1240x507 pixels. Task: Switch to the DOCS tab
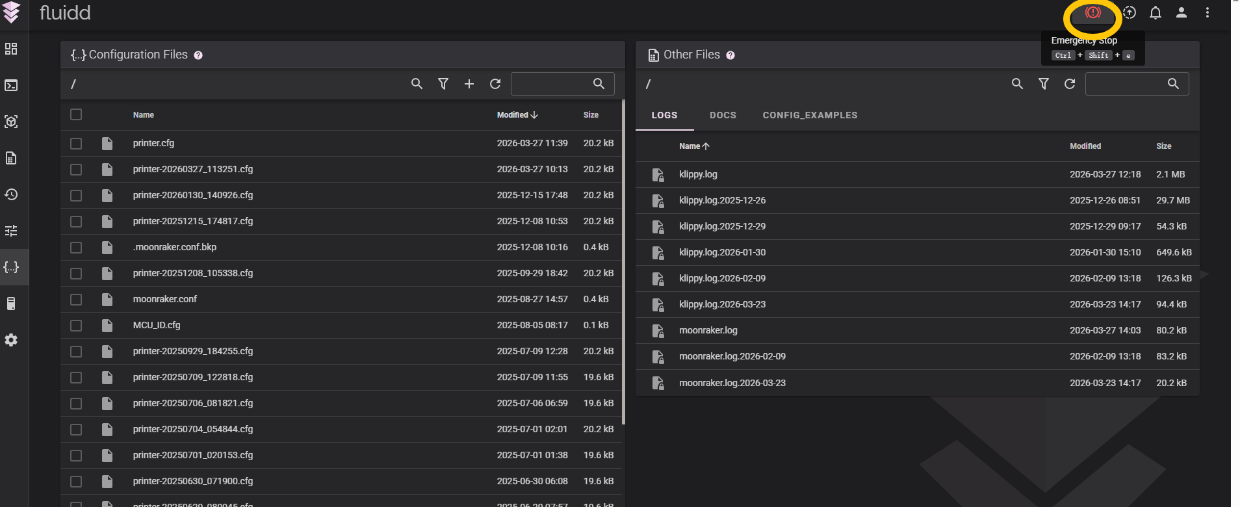pos(723,115)
